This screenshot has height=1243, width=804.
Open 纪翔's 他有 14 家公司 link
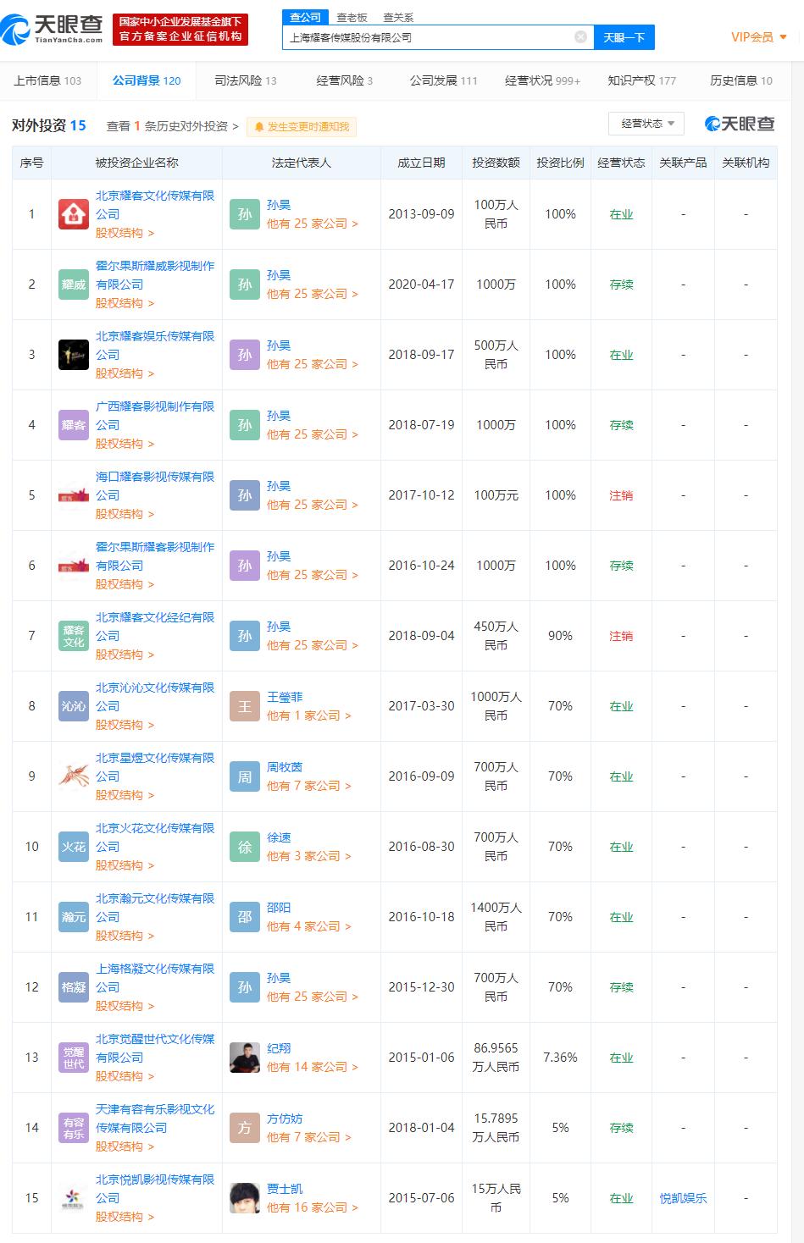(x=312, y=1067)
